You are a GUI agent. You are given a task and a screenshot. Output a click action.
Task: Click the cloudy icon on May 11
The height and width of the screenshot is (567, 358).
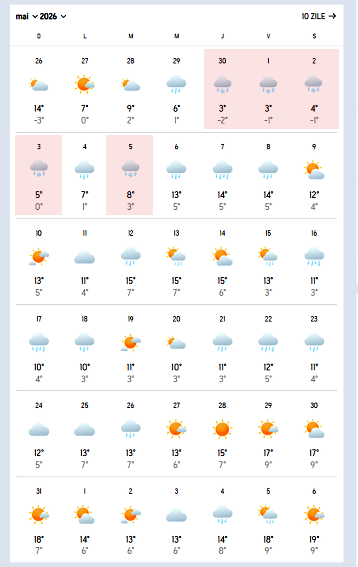click(85, 257)
